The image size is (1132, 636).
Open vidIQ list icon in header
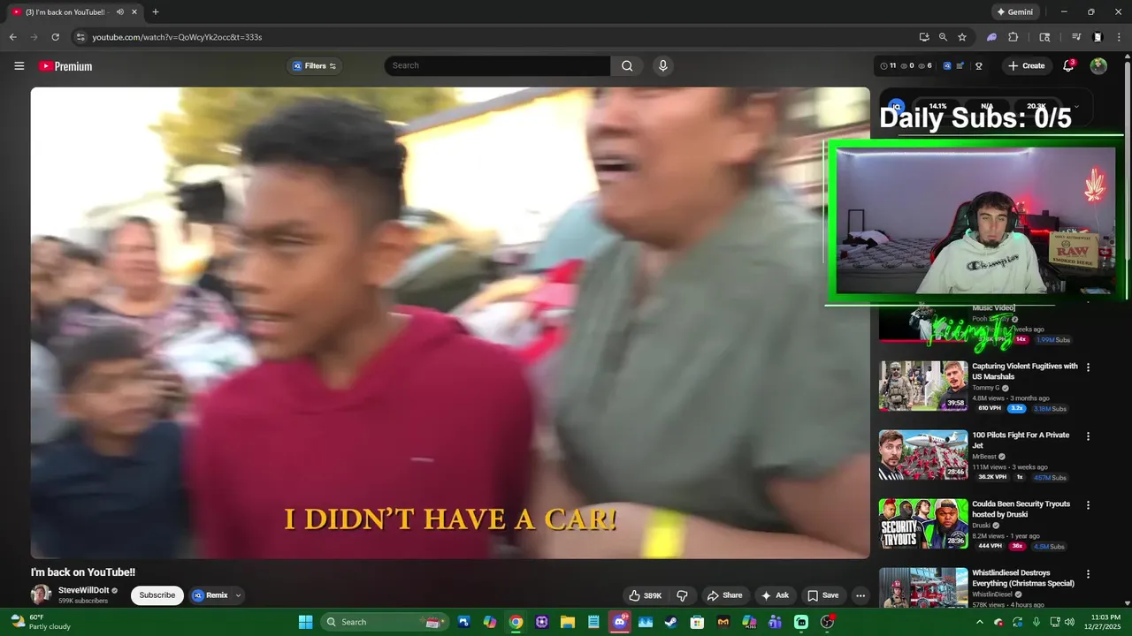(x=960, y=65)
